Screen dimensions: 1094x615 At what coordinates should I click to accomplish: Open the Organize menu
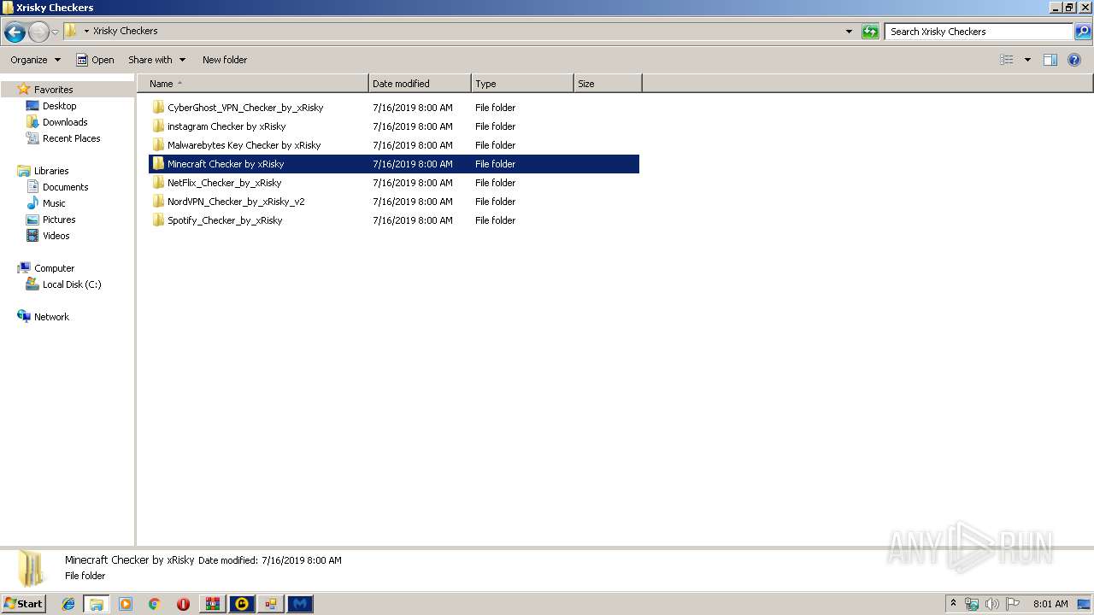pos(35,60)
